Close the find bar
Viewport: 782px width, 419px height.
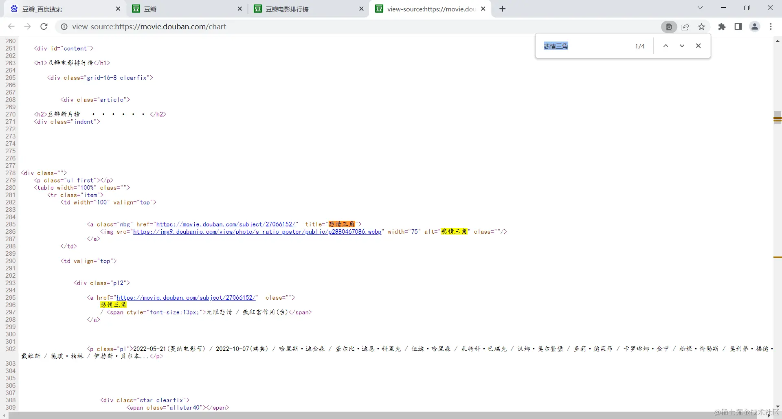[x=699, y=46]
